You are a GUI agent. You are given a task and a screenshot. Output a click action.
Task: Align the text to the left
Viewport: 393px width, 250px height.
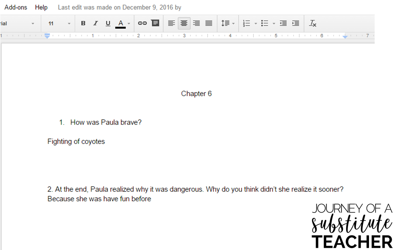click(171, 23)
